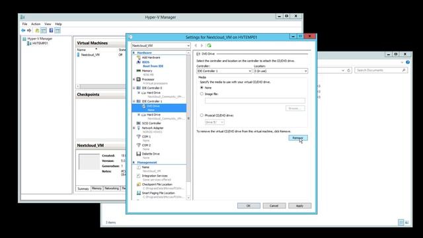Select the Integration Services entry icon
The image size is (423, 238).
pyautogui.click(x=139, y=176)
